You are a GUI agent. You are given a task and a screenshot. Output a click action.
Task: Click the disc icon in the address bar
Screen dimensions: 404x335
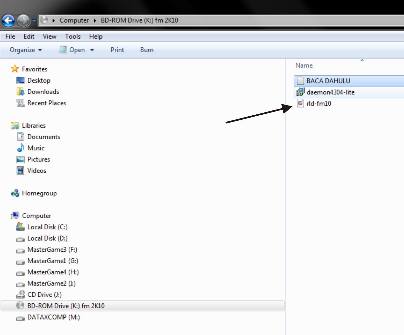click(44, 20)
